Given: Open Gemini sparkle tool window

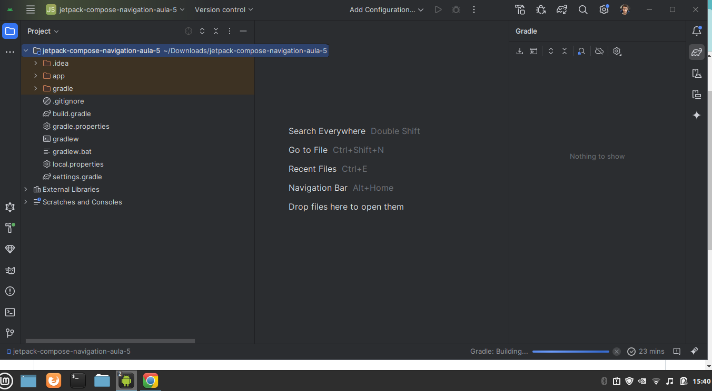Looking at the screenshot, I should tap(697, 115).
